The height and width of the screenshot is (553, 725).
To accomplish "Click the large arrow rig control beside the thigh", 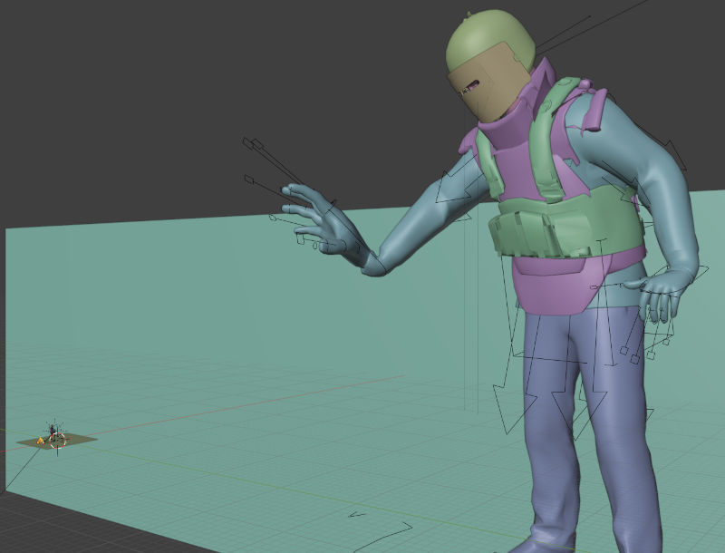I will tap(502, 397).
